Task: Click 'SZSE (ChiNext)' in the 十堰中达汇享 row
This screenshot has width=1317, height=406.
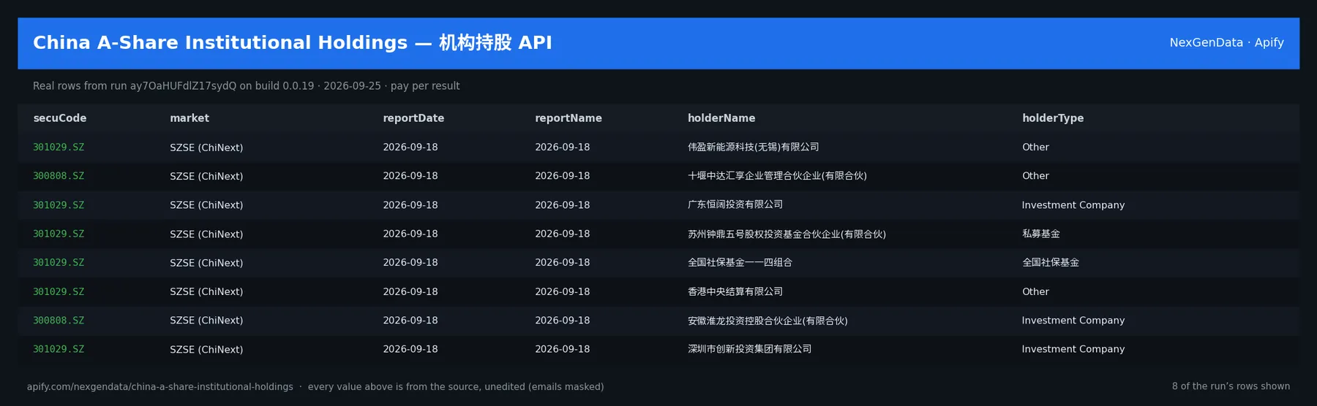Action: click(206, 176)
